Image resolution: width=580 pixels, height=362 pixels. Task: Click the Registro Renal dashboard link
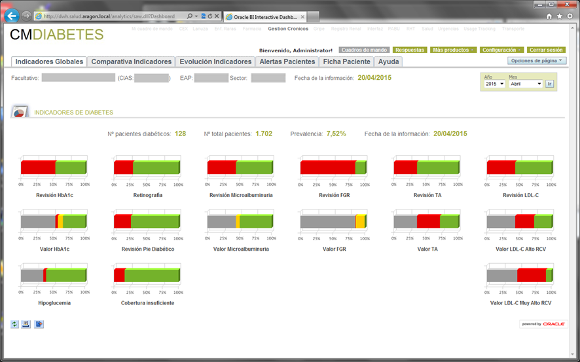tap(346, 28)
